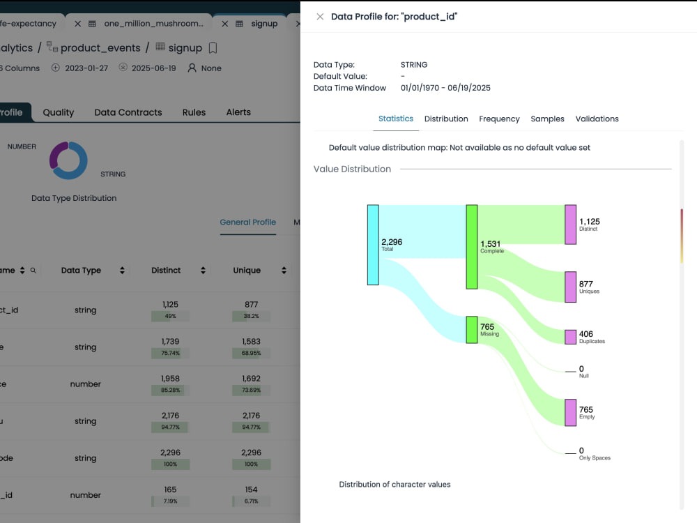Viewport: 697px width, 523px height.
Task: Click the Empty node in Sankey chart
Action: coord(570,412)
